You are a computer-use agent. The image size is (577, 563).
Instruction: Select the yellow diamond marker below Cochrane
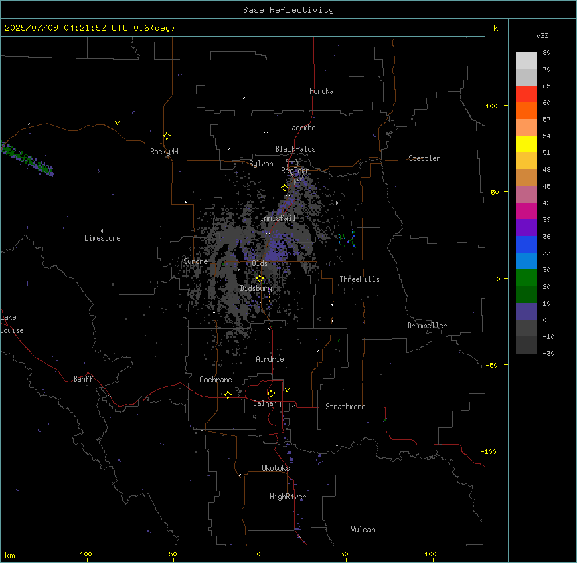tap(228, 395)
